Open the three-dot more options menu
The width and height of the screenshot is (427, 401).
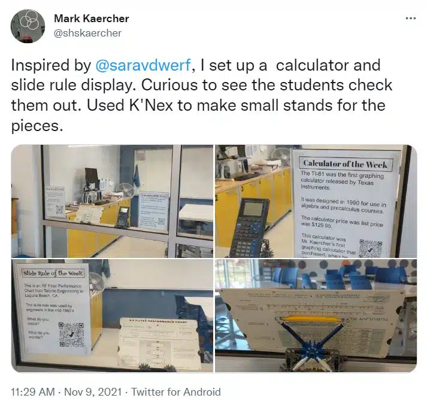click(411, 19)
